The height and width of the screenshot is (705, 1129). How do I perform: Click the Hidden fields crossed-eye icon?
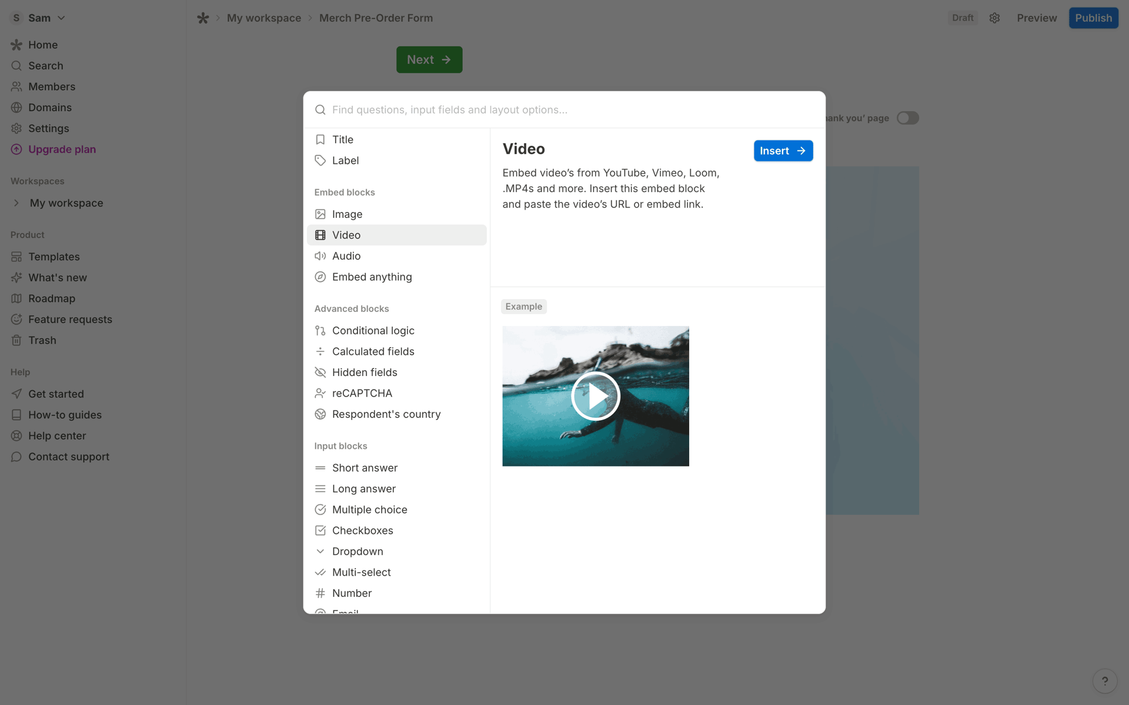320,372
